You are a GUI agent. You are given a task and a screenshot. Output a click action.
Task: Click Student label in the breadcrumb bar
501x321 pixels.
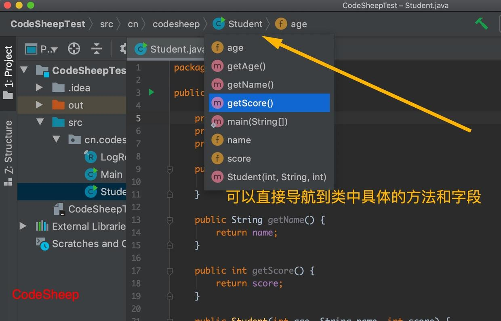[245, 24]
